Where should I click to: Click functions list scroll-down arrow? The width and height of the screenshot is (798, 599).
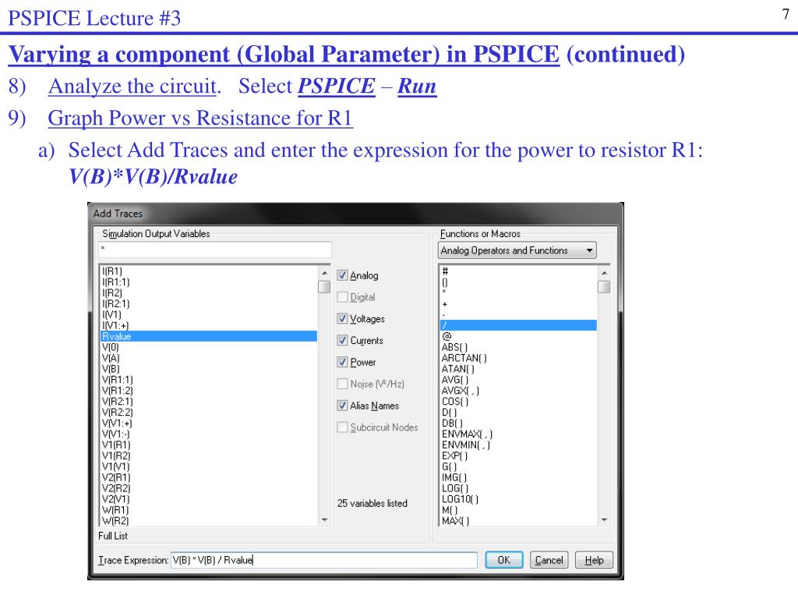pos(604,520)
